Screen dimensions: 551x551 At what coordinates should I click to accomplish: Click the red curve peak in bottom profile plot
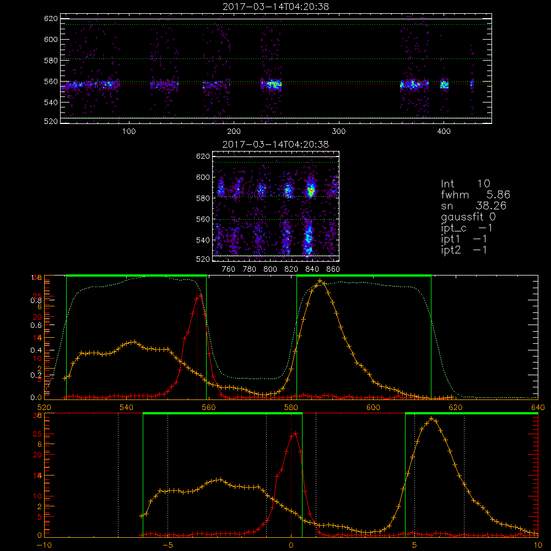coord(295,433)
